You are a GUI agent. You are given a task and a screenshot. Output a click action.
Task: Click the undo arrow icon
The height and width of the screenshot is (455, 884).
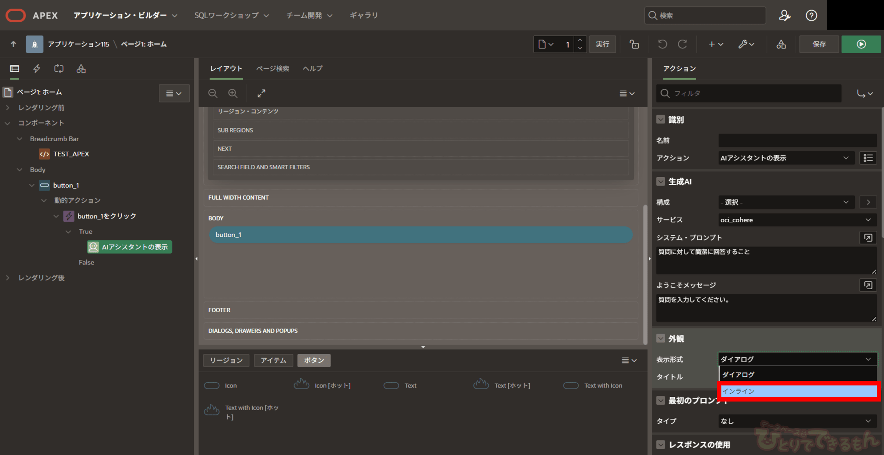pyautogui.click(x=662, y=44)
